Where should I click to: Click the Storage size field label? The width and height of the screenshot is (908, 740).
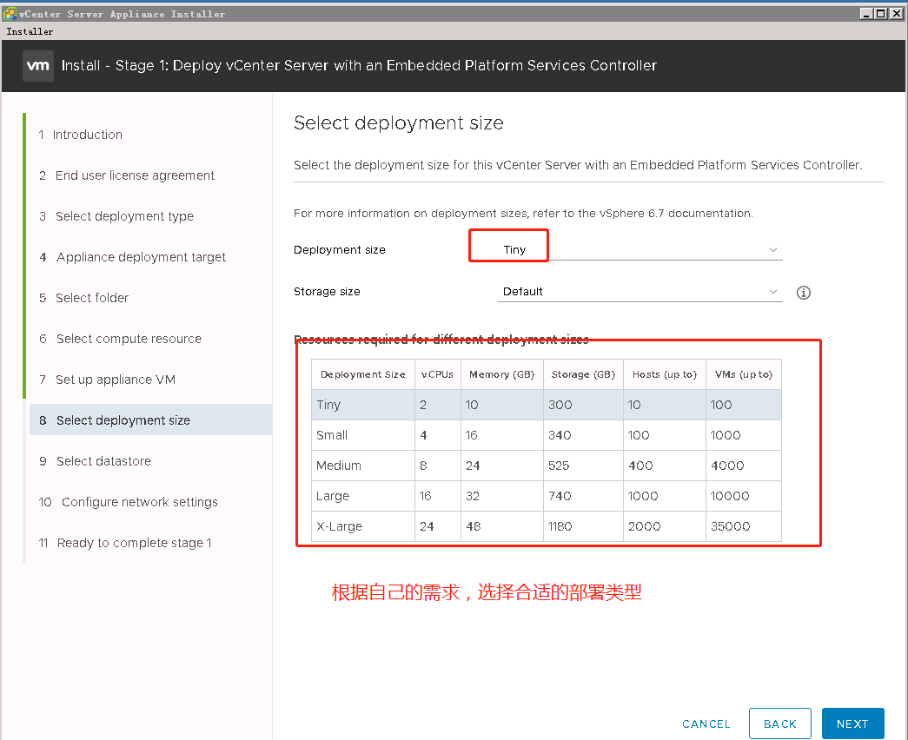tap(327, 291)
